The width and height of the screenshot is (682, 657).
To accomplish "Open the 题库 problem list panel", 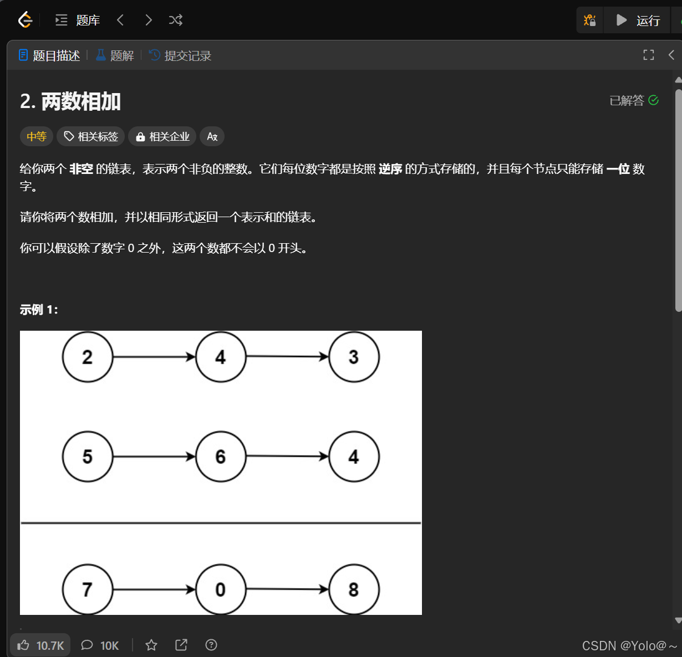I will click(x=78, y=20).
